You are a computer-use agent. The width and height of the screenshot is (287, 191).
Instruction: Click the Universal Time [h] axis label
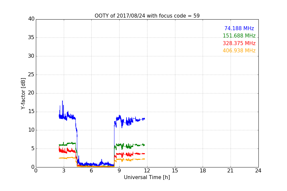coord(147,177)
